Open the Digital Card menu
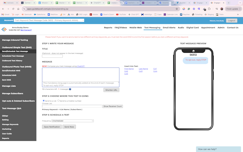Screen dimensions: 243x152 point(192,28)
